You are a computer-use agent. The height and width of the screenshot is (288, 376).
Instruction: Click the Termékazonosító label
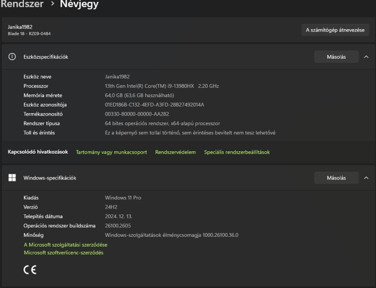point(43,114)
